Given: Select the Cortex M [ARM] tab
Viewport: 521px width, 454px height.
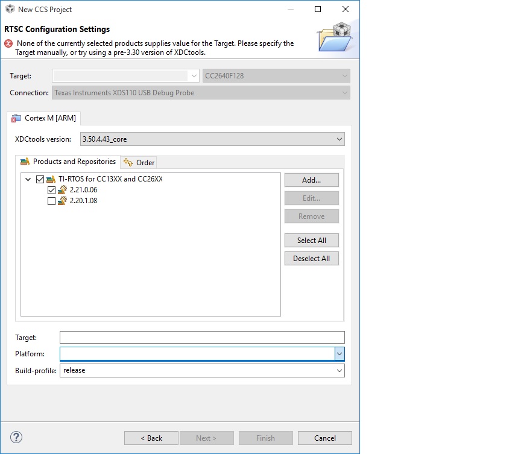Looking at the screenshot, I should coord(43,118).
